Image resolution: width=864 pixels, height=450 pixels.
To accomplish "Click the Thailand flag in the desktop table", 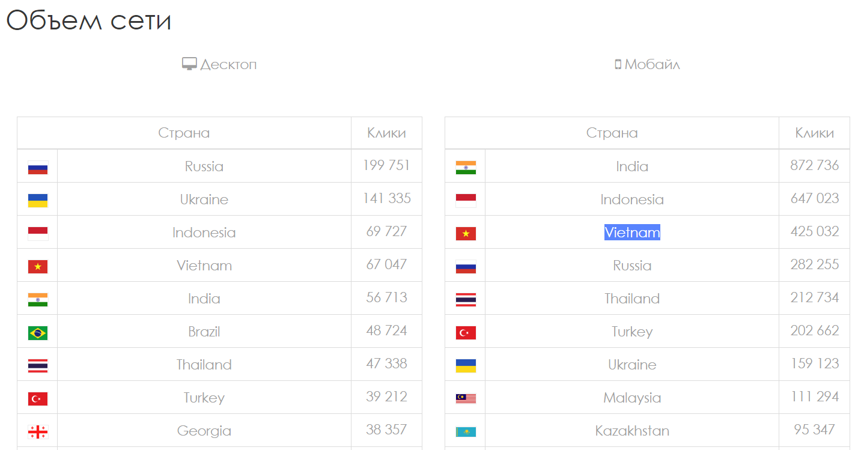I will pos(38,366).
